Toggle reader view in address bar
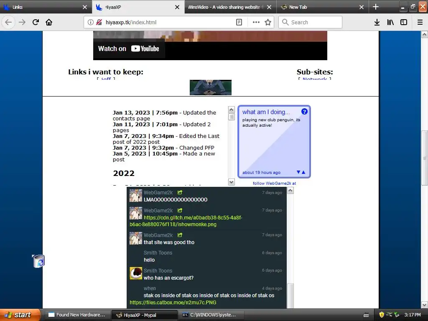 [239, 22]
